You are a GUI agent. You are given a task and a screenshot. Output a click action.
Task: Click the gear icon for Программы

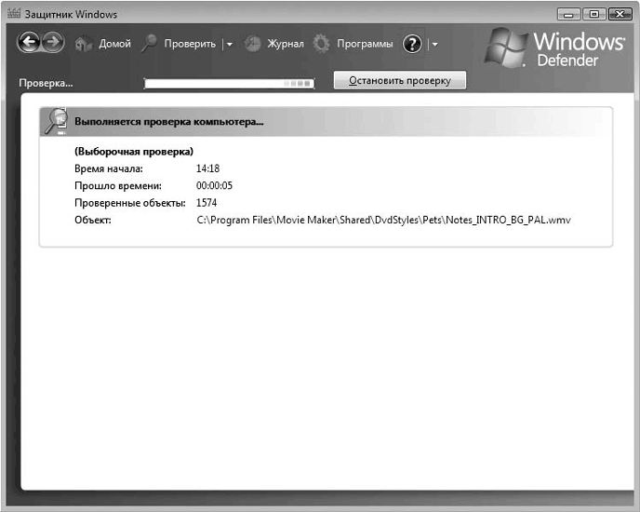pyautogui.click(x=322, y=44)
